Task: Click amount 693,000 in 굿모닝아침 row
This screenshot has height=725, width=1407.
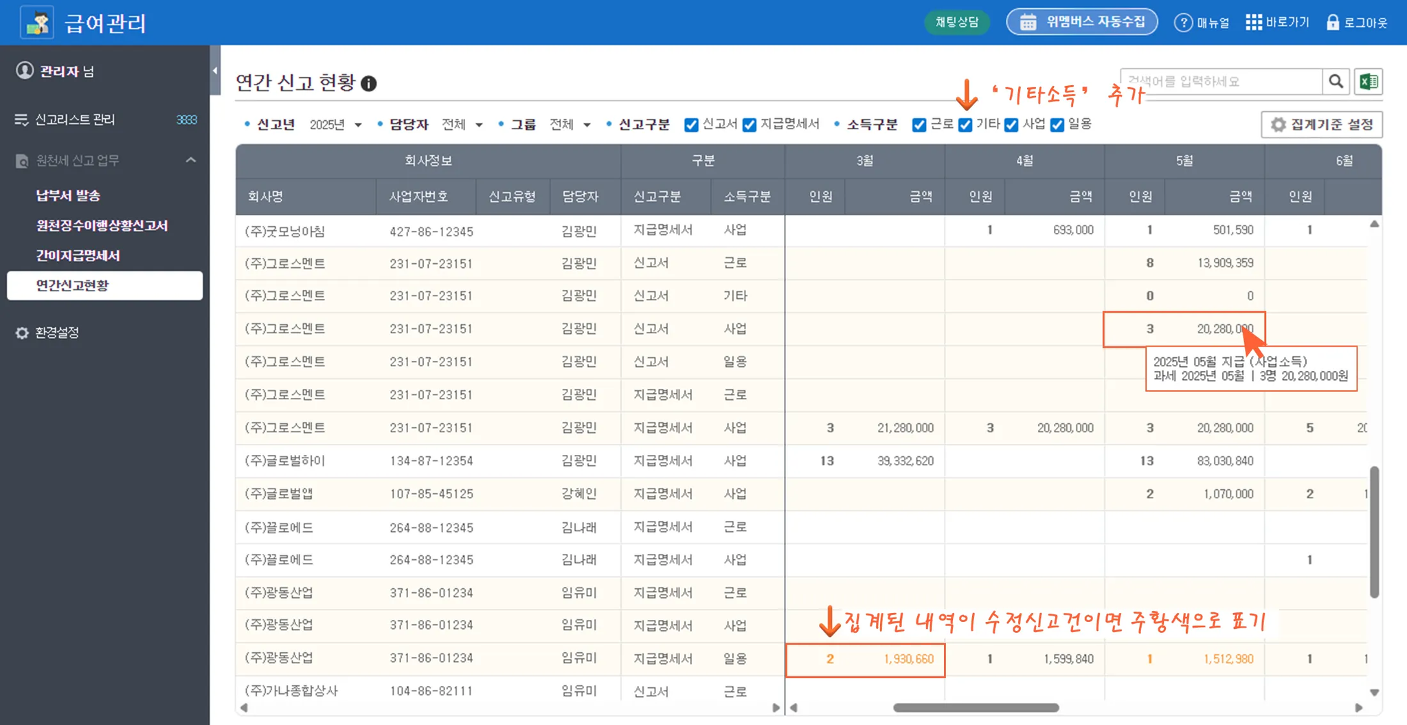Action: point(1073,230)
